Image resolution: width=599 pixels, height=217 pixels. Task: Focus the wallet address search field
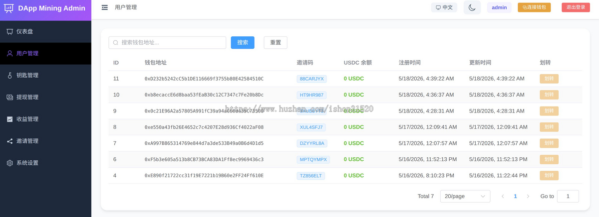(167, 42)
